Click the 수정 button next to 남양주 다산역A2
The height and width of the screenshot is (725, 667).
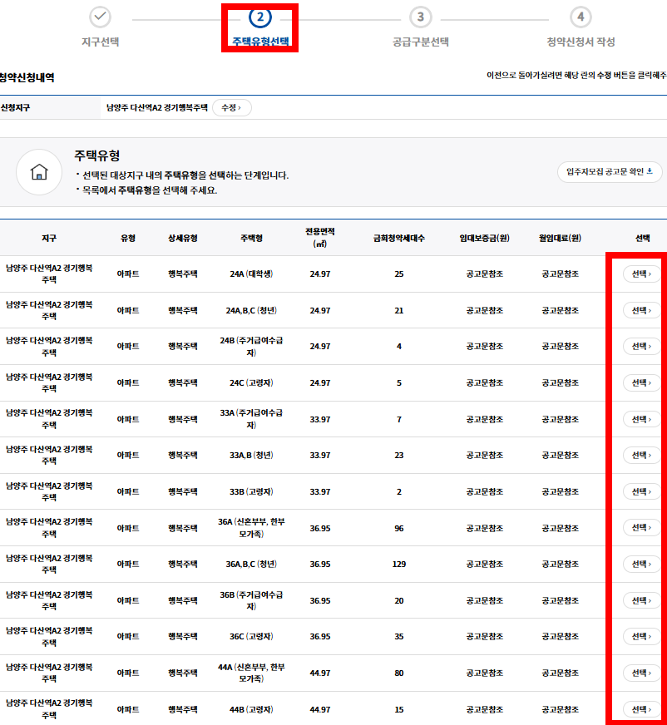pos(231,106)
